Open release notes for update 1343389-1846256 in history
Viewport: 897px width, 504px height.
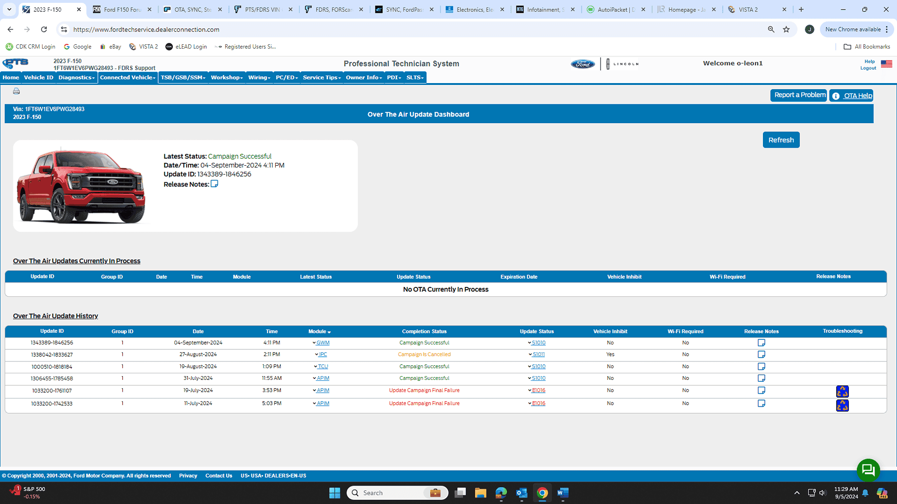click(761, 343)
